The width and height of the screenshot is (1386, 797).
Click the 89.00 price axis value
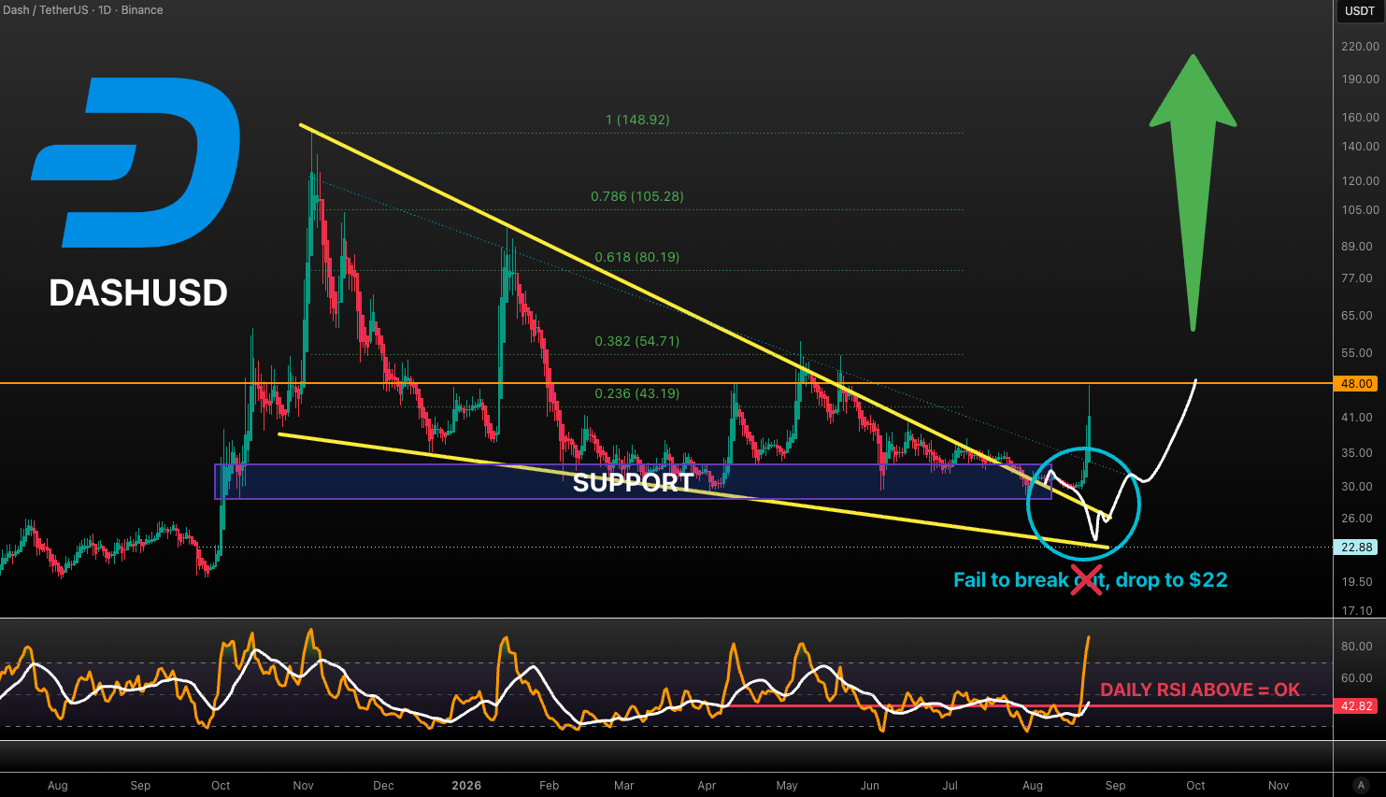click(x=1357, y=247)
